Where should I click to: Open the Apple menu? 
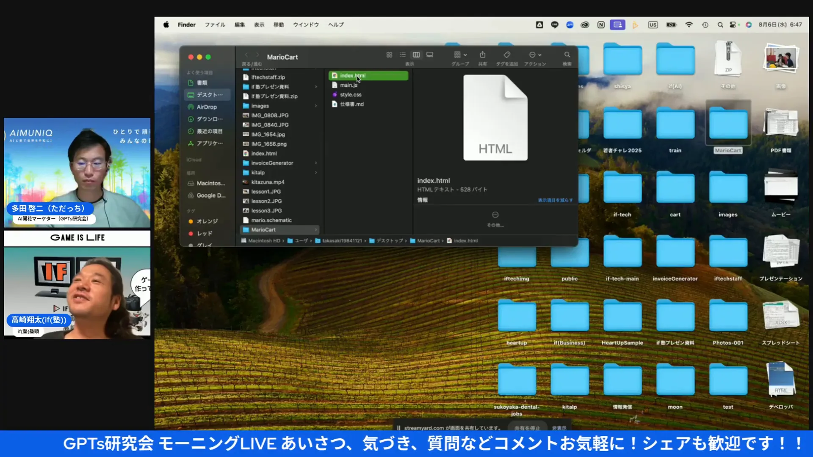166,25
